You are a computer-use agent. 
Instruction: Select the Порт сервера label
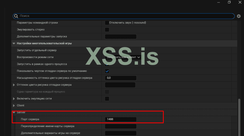(30, 119)
